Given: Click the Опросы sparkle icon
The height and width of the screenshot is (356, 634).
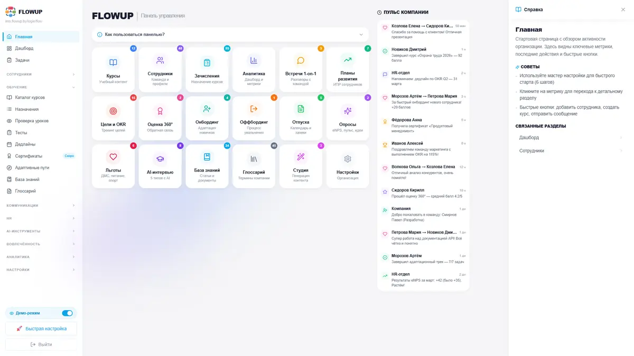Looking at the screenshot, I should click(x=348, y=111).
